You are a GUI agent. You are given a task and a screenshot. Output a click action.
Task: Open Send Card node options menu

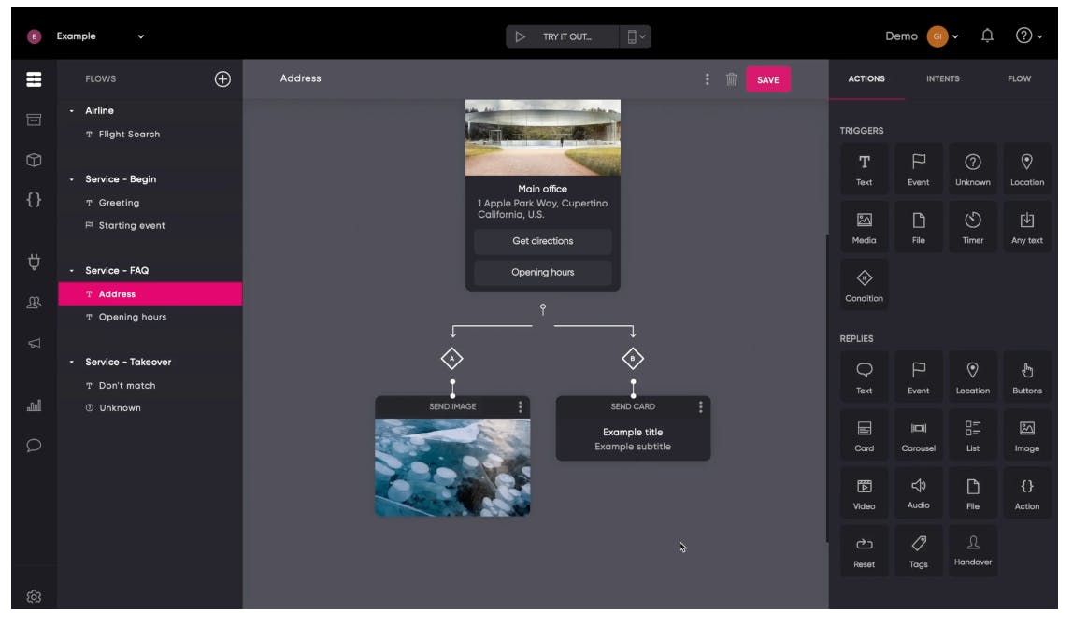click(x=700, y=407)
